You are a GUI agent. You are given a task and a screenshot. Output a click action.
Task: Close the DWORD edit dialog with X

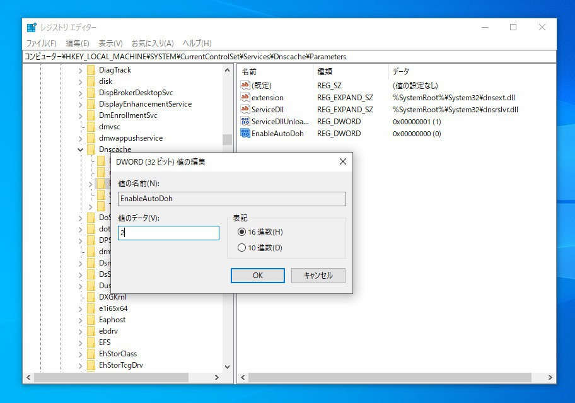point(343,161)
